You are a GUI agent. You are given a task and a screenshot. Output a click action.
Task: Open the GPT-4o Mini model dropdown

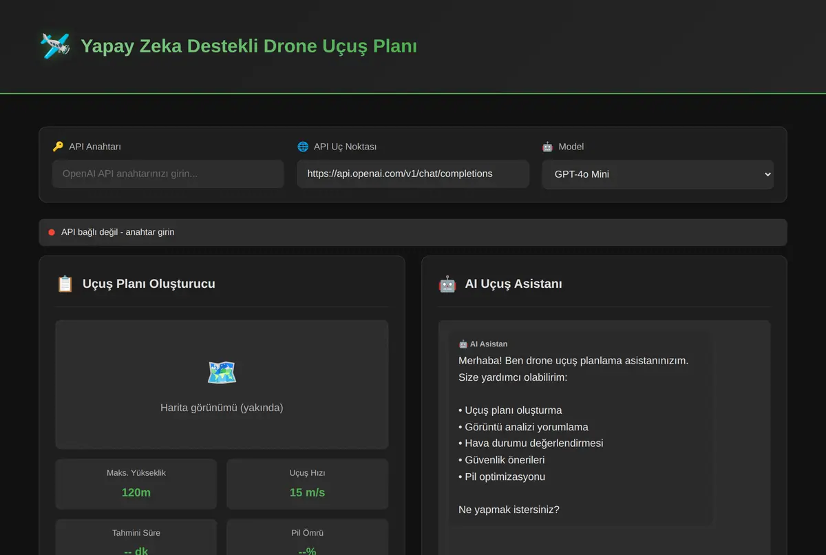pyautogui.click(x=658, y=174)
